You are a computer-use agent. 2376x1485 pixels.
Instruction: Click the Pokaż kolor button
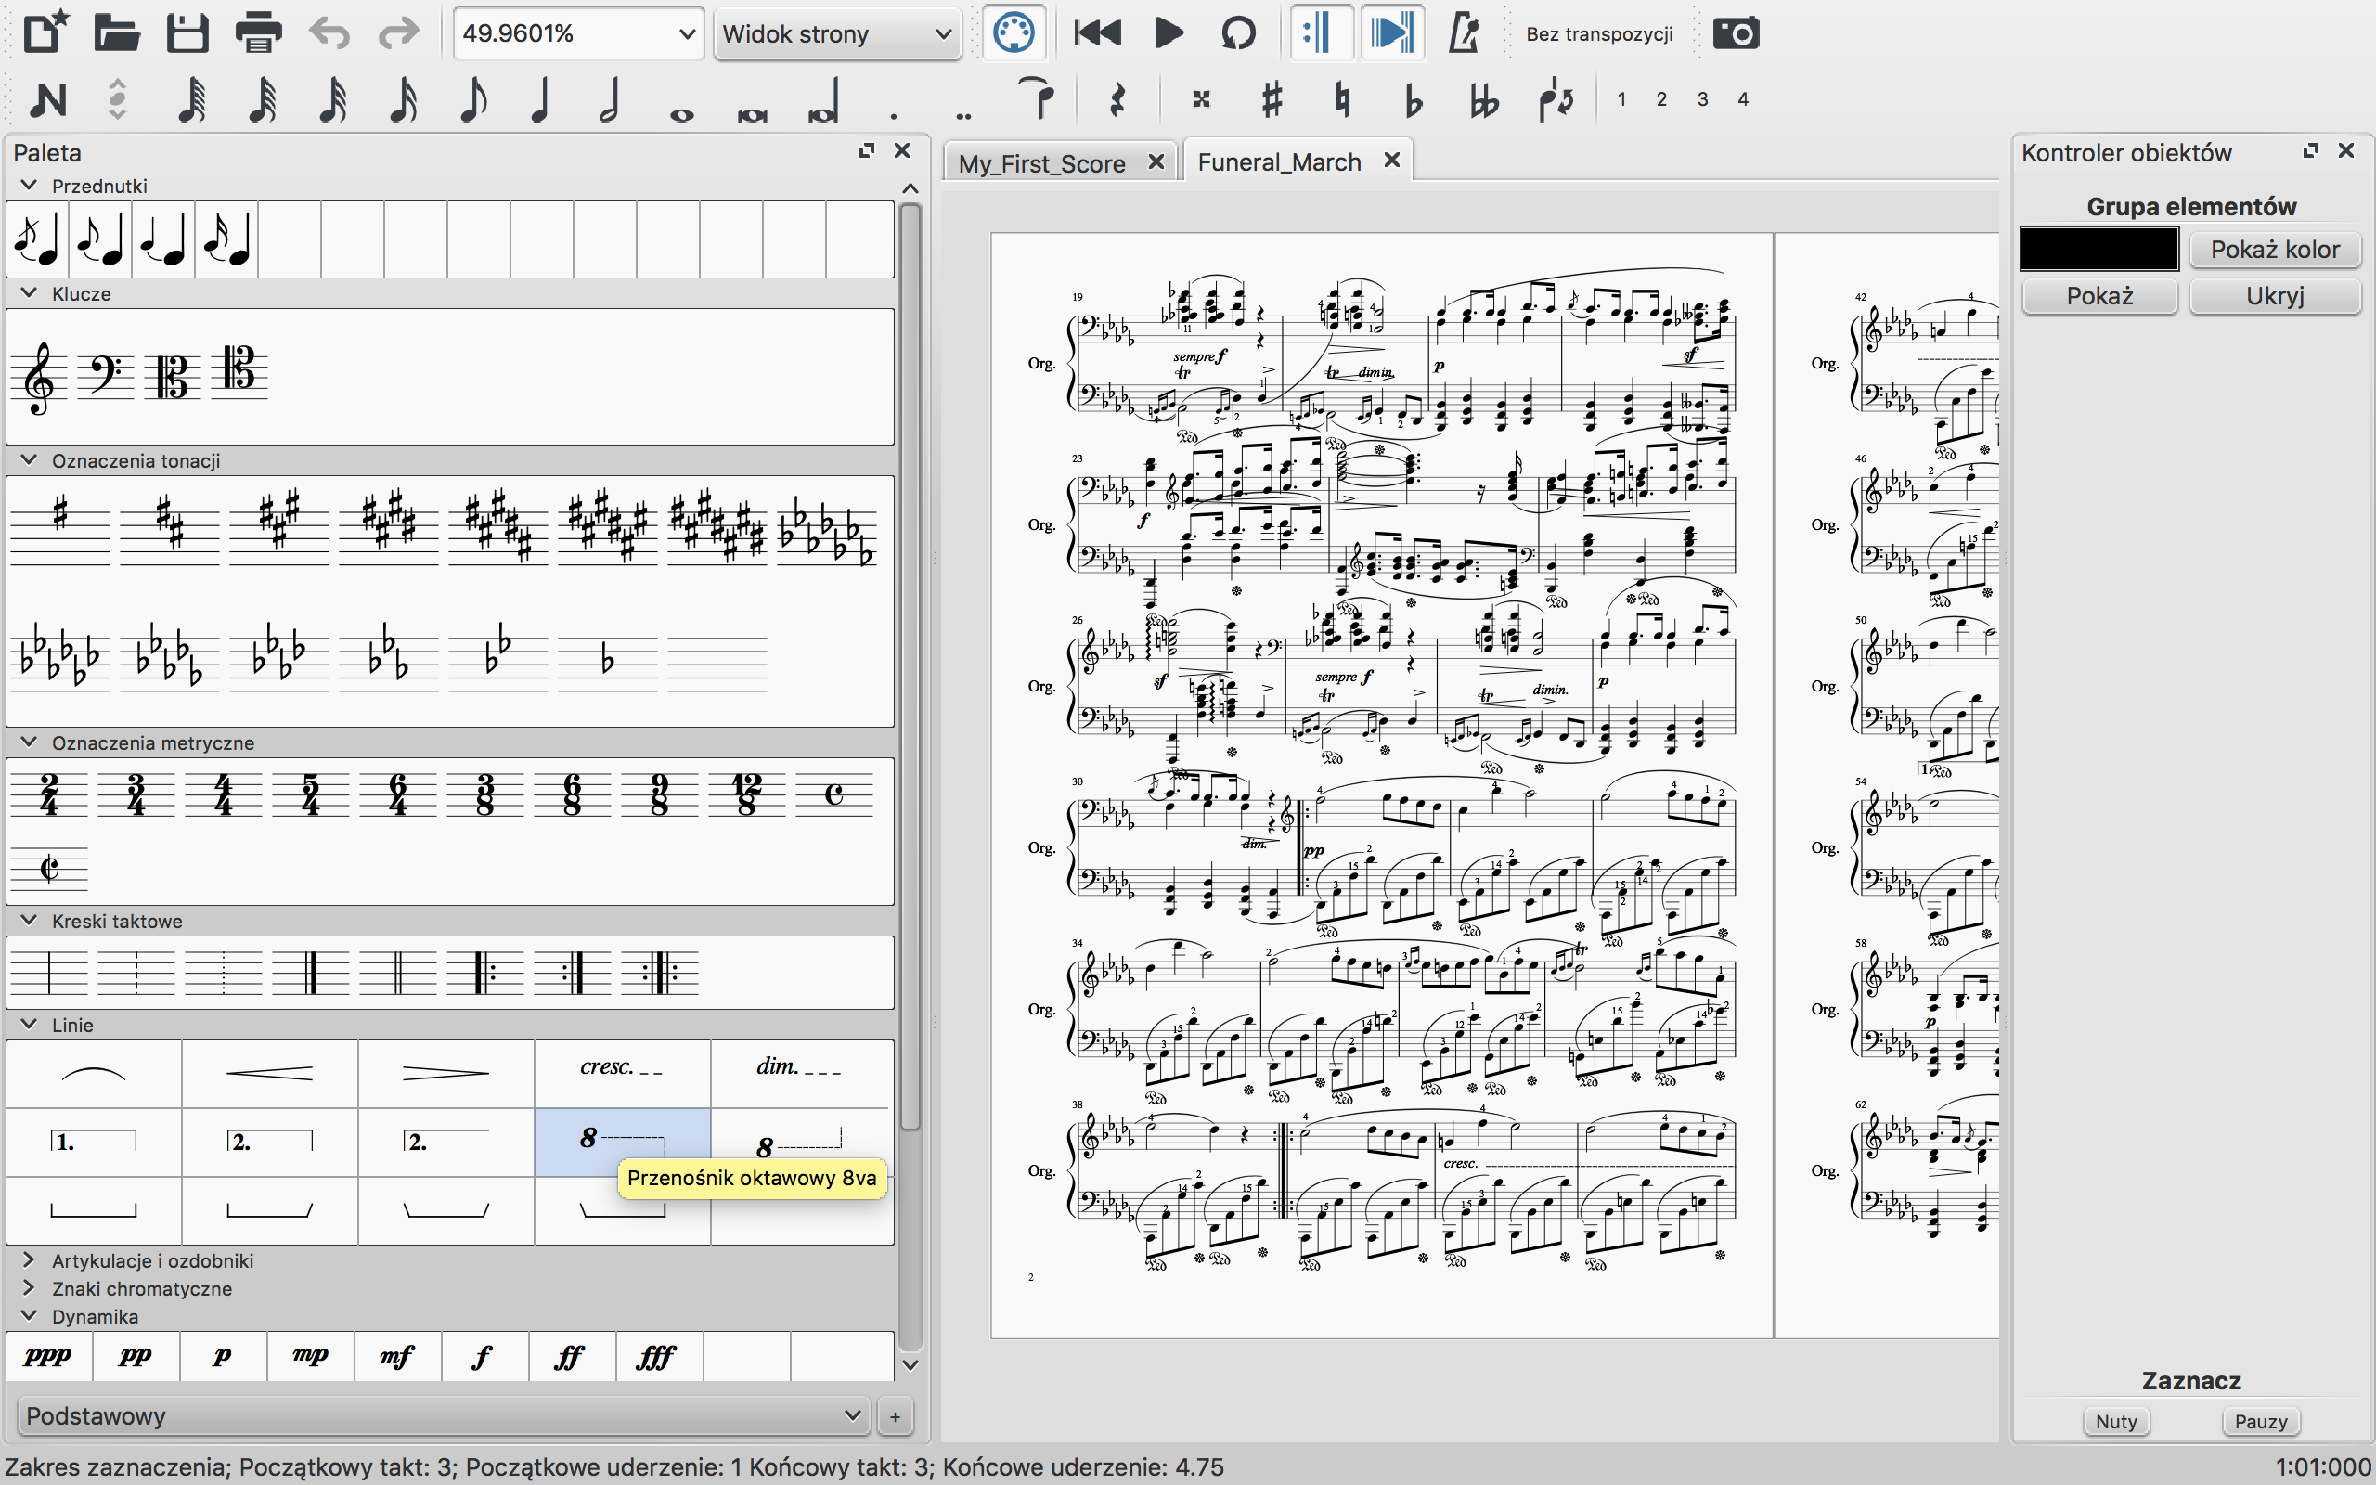point(2274,250)
